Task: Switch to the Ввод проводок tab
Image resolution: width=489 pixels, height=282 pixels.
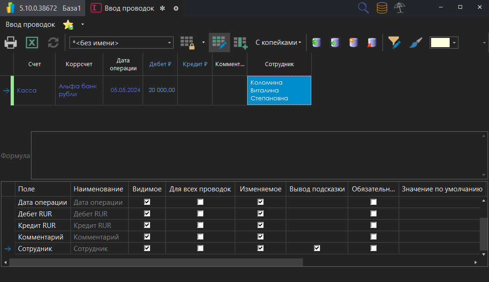Action: point(129,8)
